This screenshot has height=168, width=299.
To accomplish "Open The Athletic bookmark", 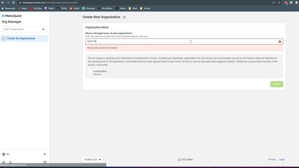I will (105, 8).
